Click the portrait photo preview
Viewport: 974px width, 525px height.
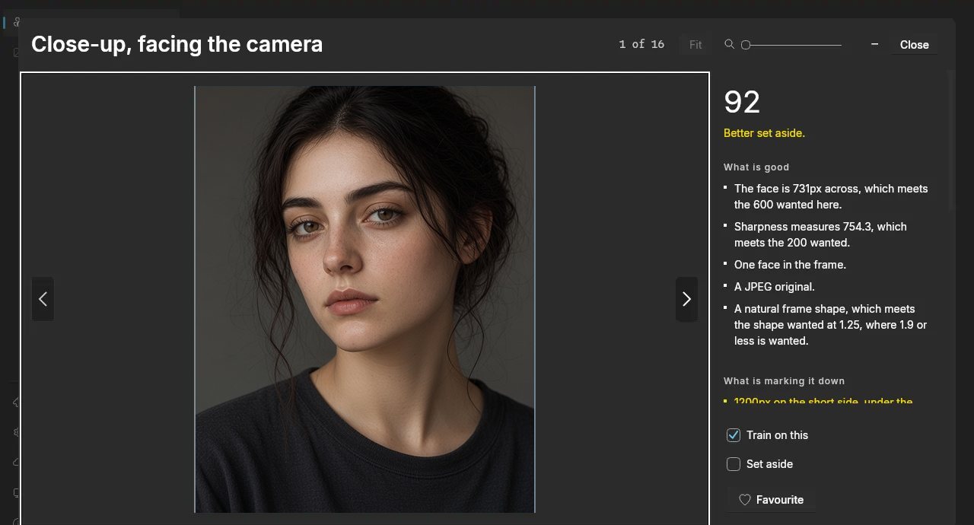364,299
